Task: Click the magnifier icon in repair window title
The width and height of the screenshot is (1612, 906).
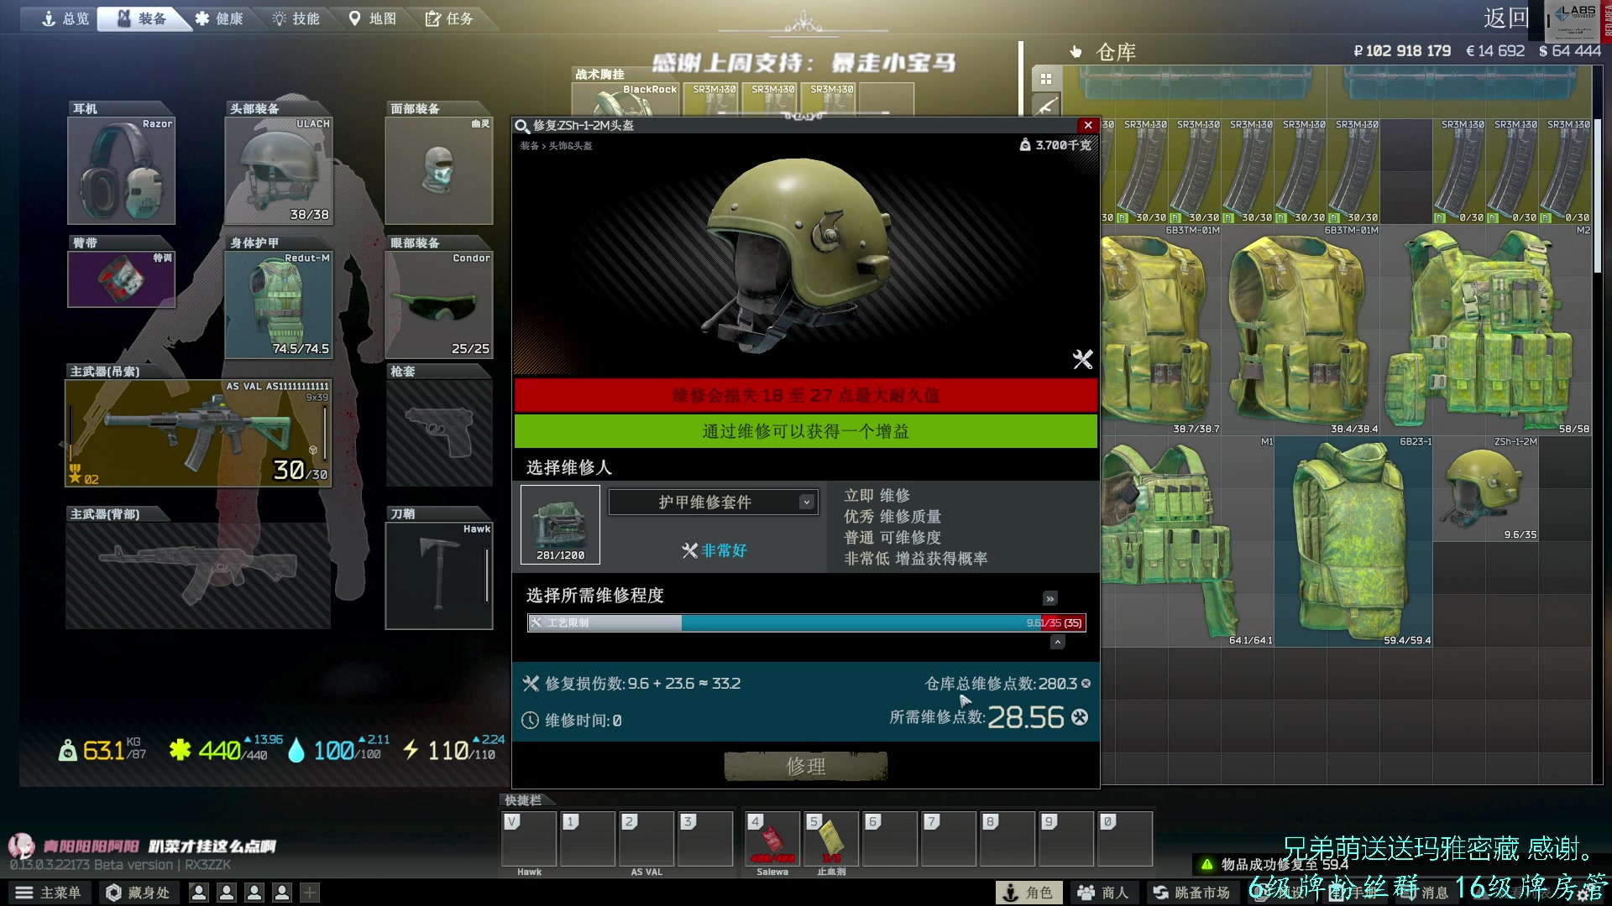Action: 522,126
